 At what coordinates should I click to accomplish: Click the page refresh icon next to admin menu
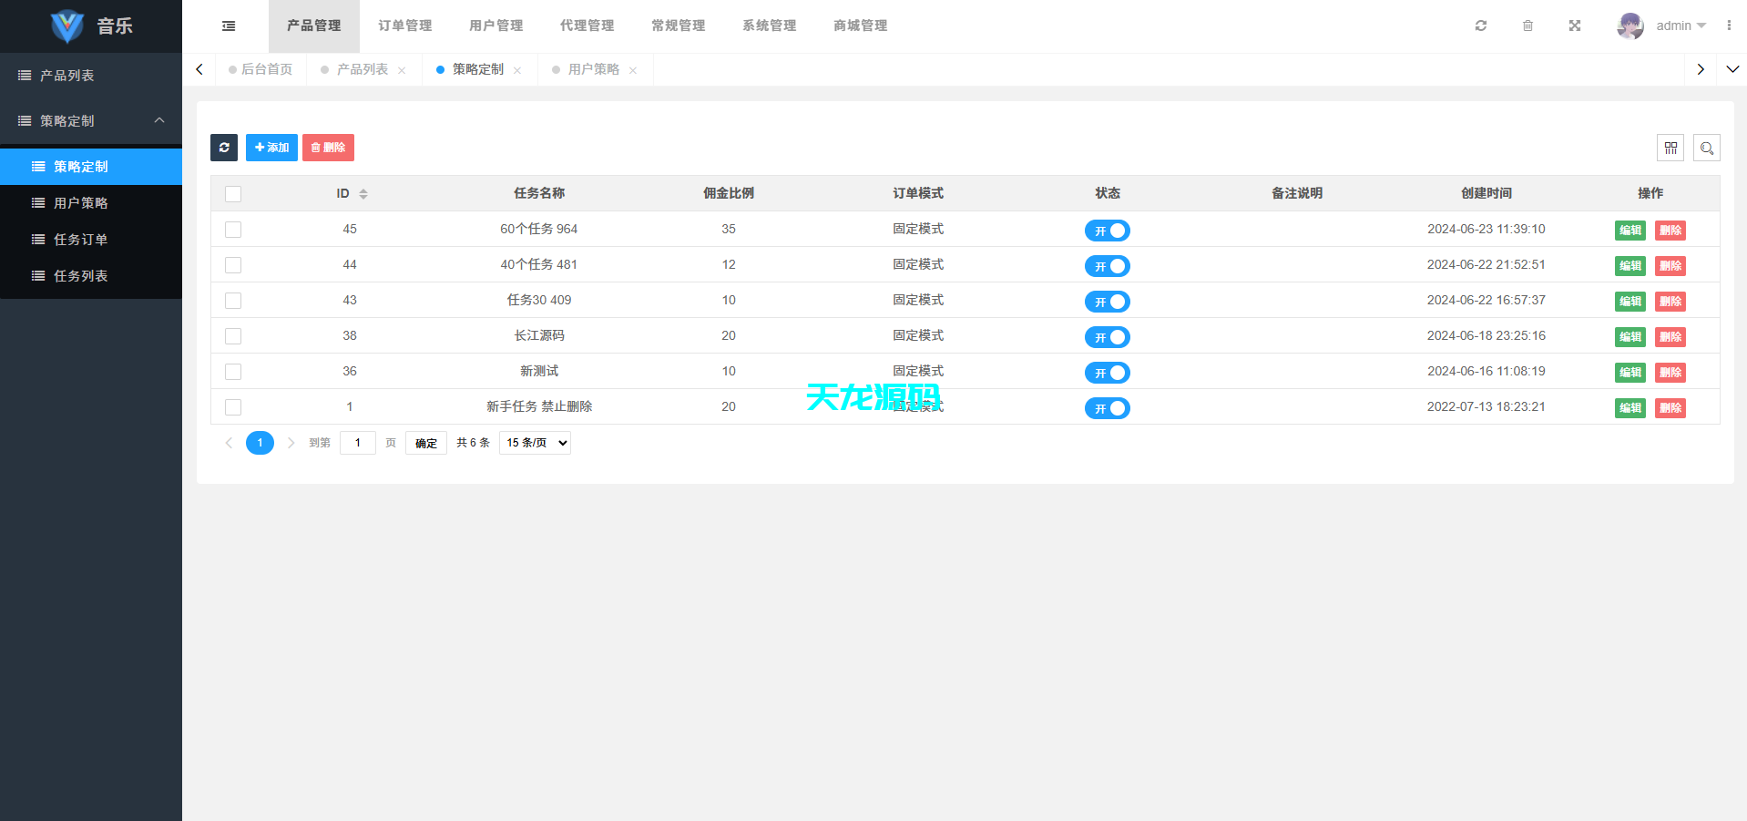coord(1480,26)
